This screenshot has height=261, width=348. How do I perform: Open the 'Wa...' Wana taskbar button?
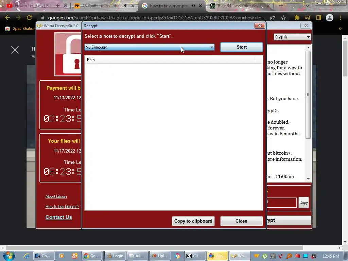coord(240,256)
